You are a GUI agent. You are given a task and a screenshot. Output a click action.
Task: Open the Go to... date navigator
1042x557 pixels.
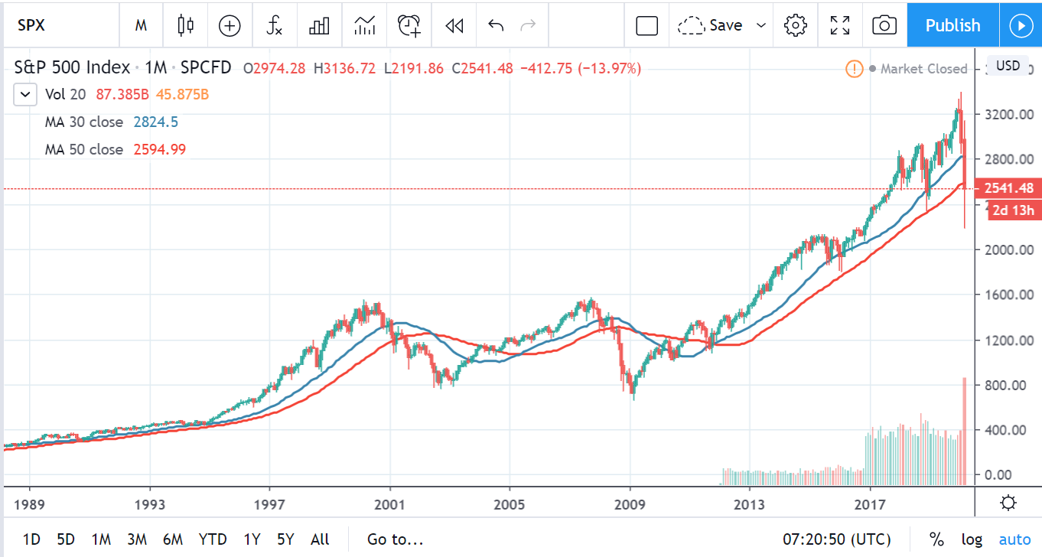[395, 539]
